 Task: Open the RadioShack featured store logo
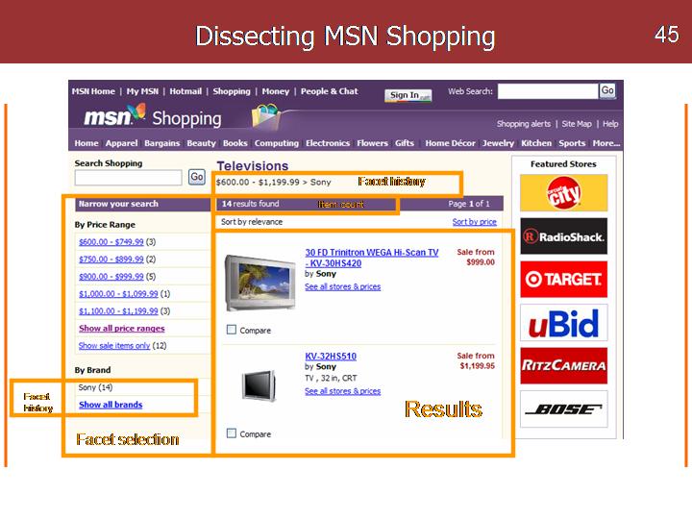(563, 236)
